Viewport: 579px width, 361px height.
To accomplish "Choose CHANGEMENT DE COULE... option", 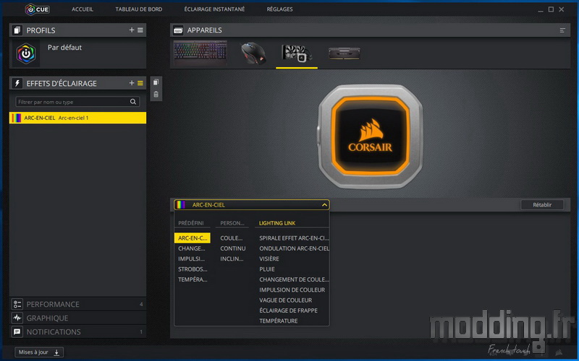I will pyautogui.click(x=294, y=279).
